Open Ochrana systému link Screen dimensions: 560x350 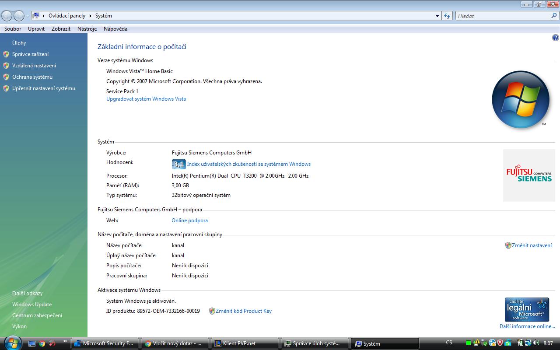[32, 77]
